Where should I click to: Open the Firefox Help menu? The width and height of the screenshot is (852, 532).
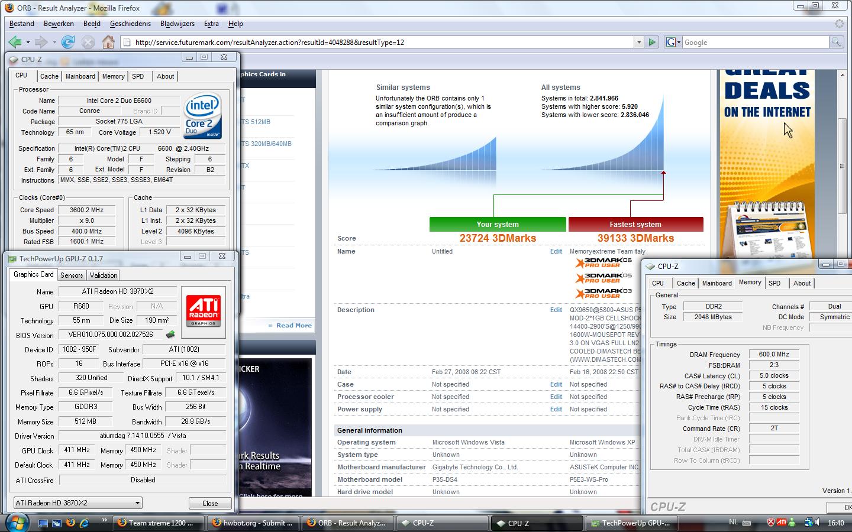pos(235,24)
